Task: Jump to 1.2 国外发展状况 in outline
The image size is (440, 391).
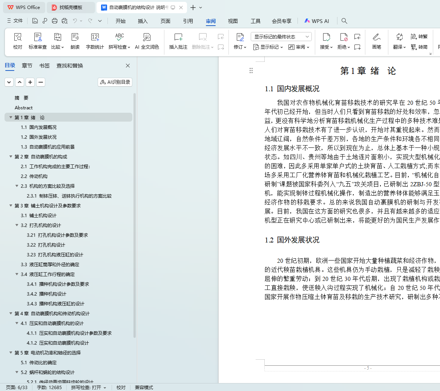Action: pyautogui.click(x=39, y=137)
